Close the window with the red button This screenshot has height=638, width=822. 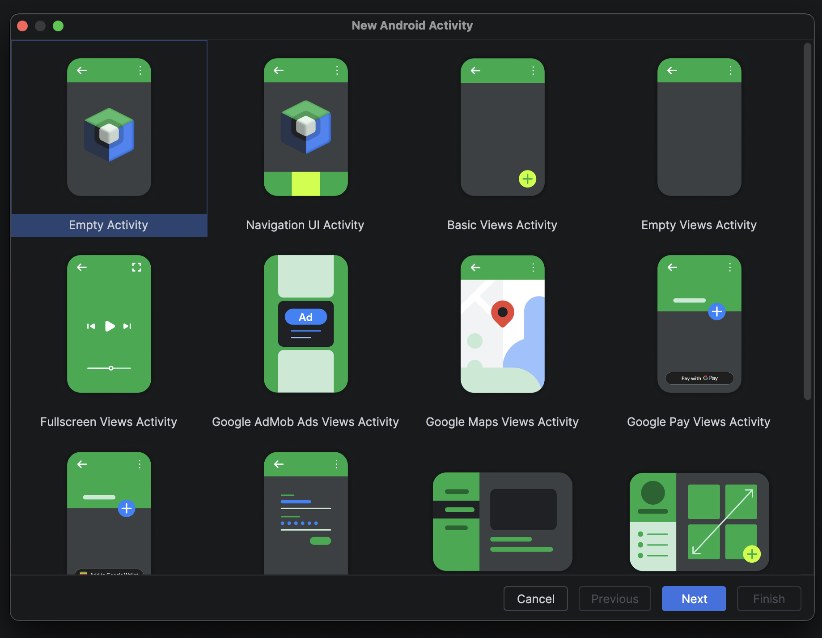point(22,26)
